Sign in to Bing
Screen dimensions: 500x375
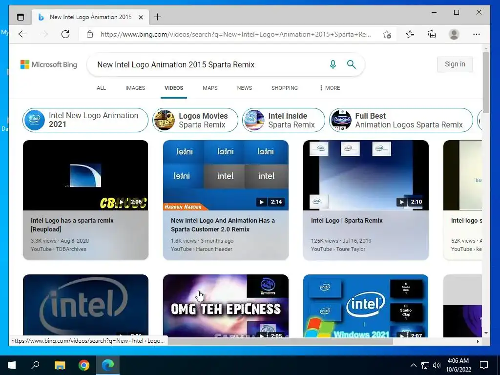click(455, 64)
